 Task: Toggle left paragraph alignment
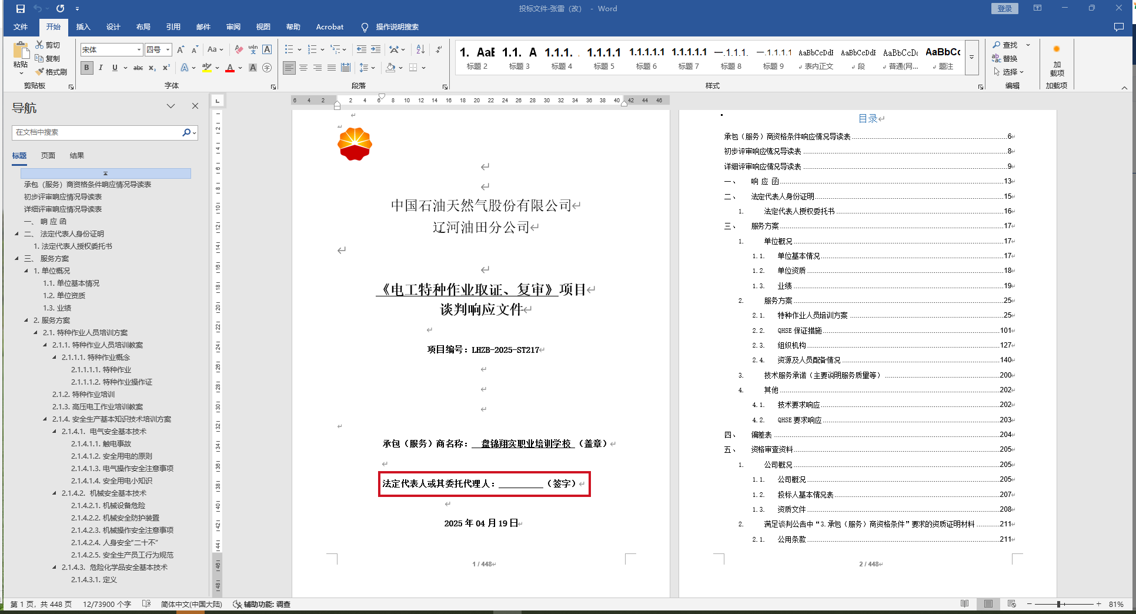point(289,68)
